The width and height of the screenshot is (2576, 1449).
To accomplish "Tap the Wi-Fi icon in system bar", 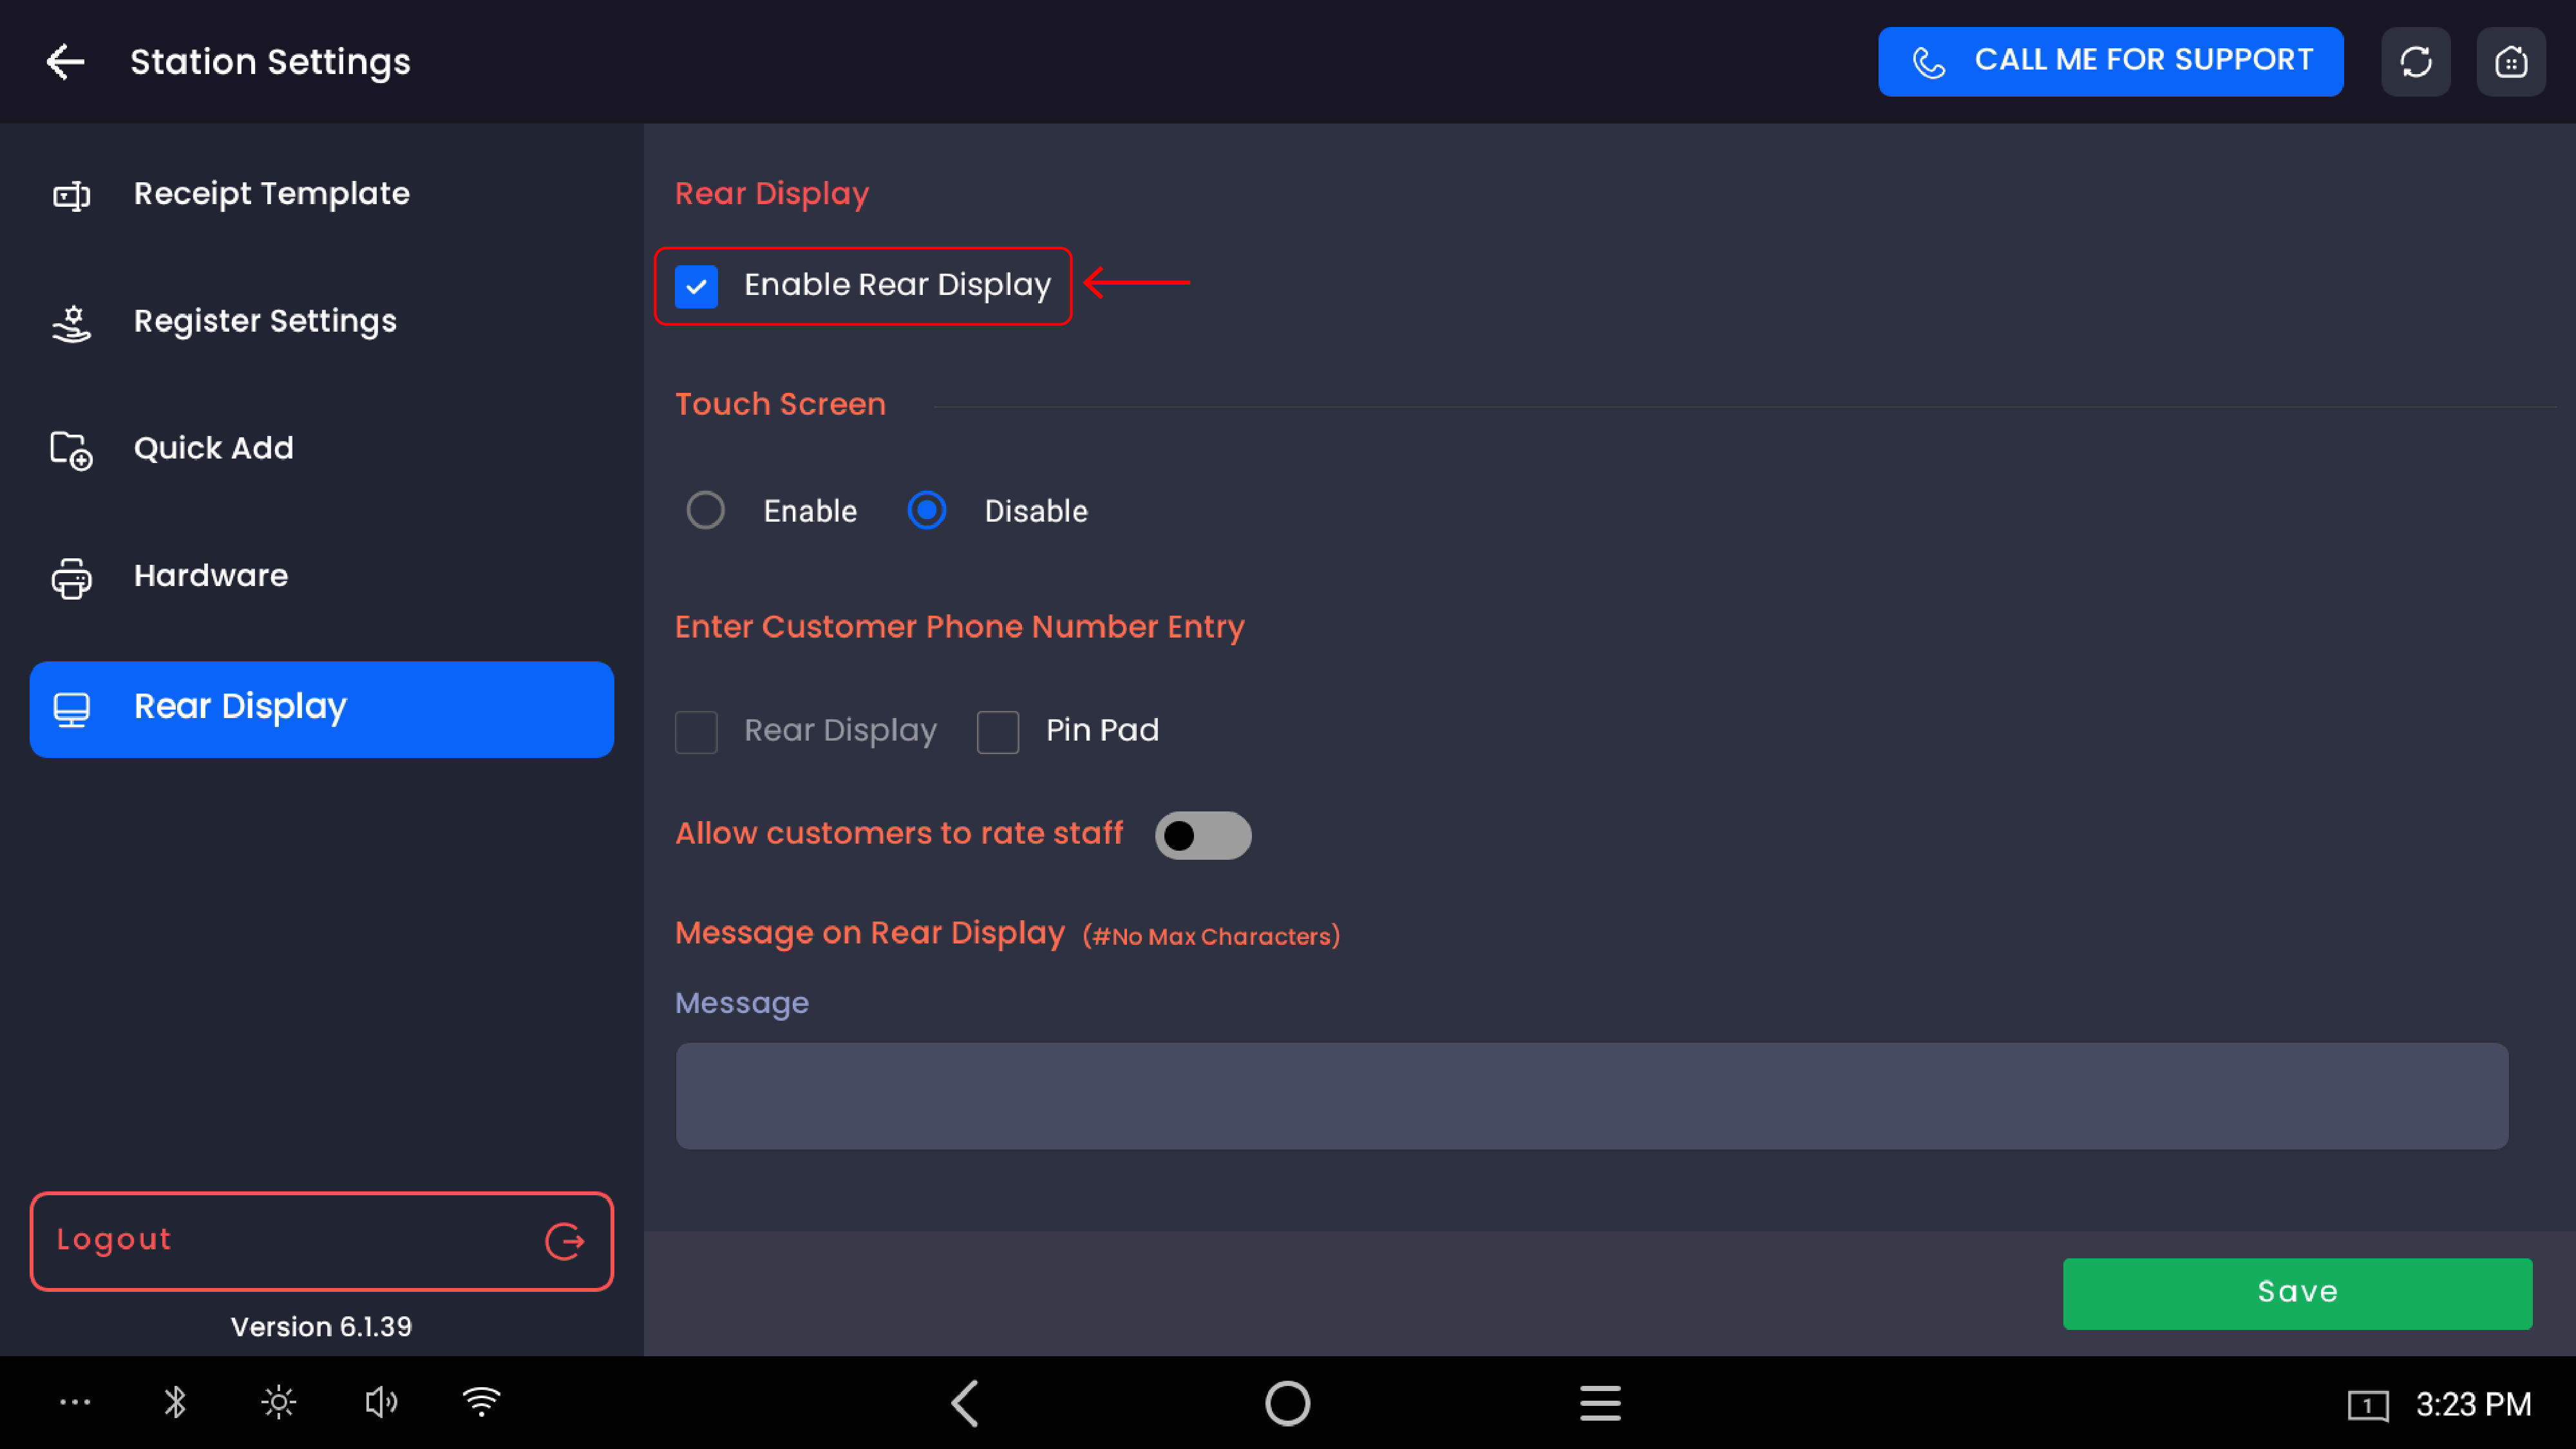I will click(481, 1402).
